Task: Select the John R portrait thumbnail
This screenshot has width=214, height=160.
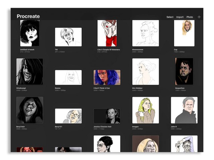Action: 184,110
